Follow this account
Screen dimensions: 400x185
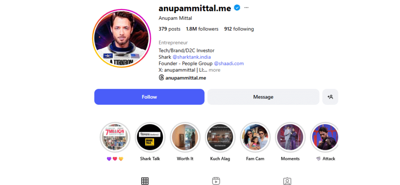149,97
